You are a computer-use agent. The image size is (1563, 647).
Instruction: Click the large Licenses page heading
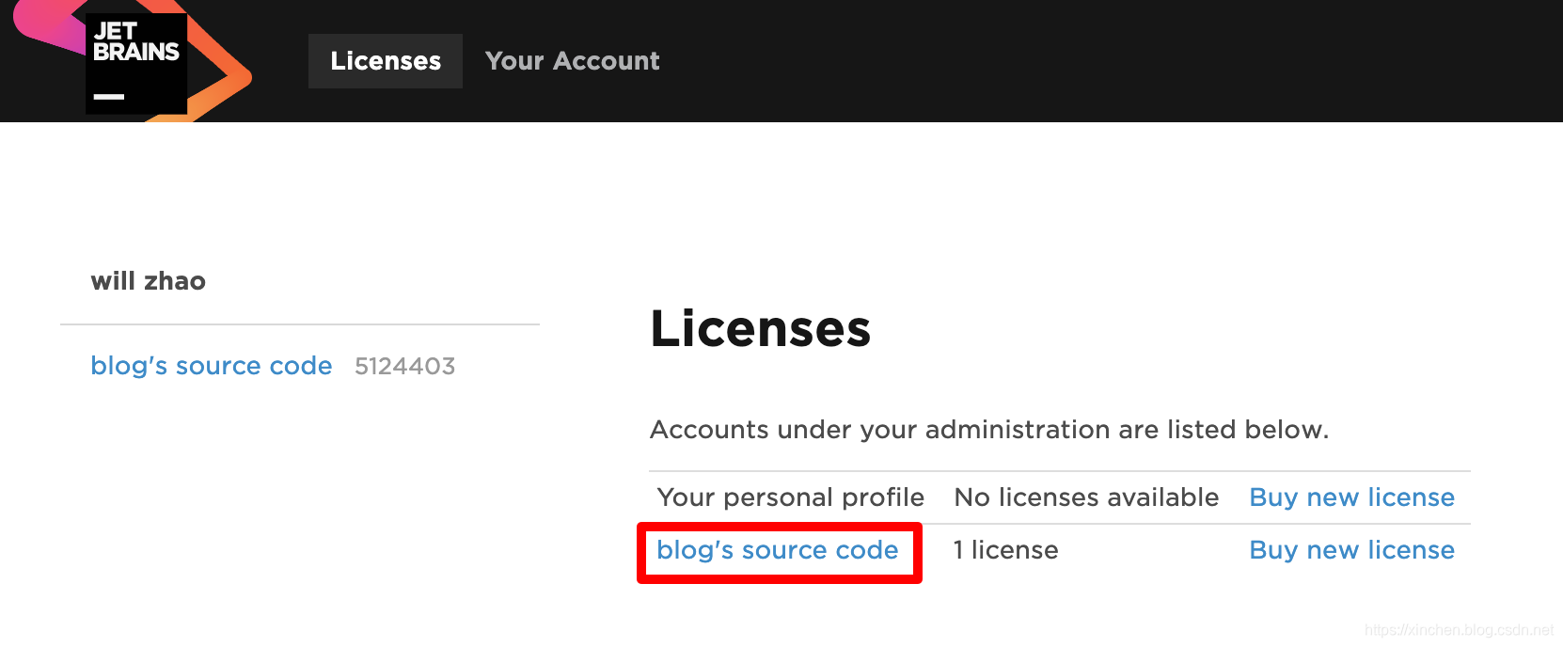coord(760,329)
